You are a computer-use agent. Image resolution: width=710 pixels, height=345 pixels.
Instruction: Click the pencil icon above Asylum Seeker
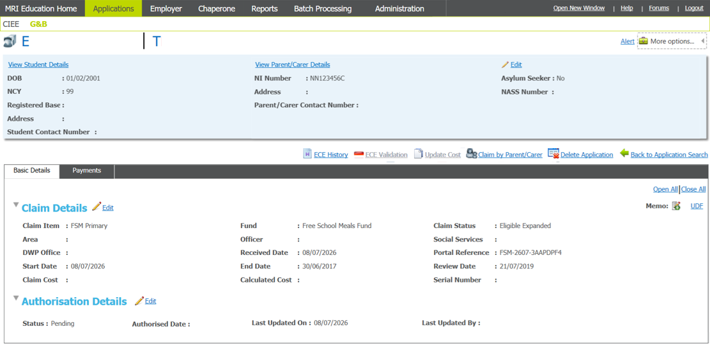pos(505,65)
